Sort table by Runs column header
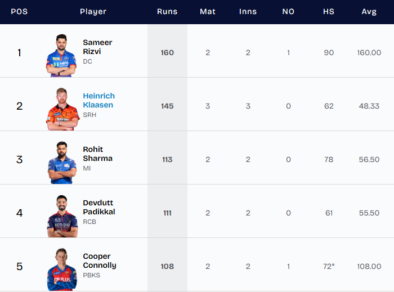394x292 pixels. point(167,12)
